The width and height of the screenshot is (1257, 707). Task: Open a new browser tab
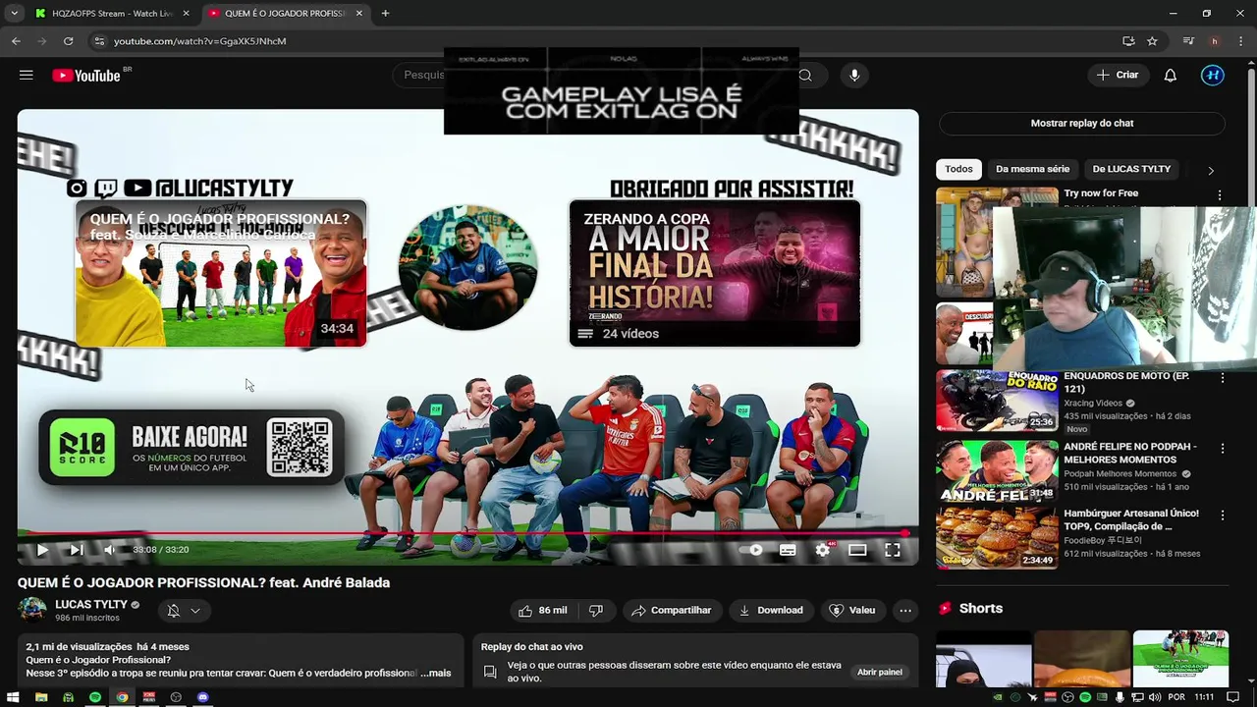(385, 14)
